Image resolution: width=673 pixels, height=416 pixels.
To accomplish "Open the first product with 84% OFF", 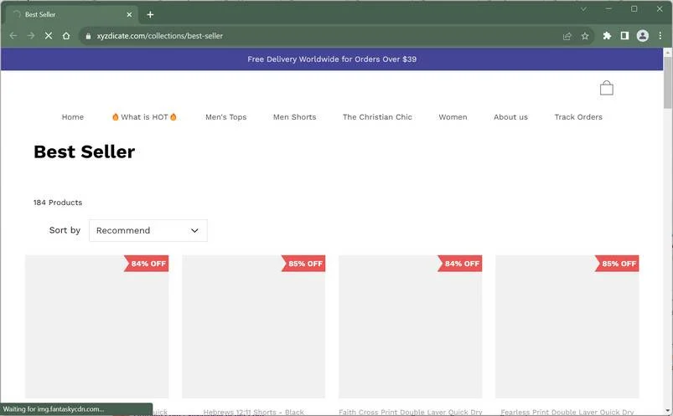I will (x=96, y=326).
